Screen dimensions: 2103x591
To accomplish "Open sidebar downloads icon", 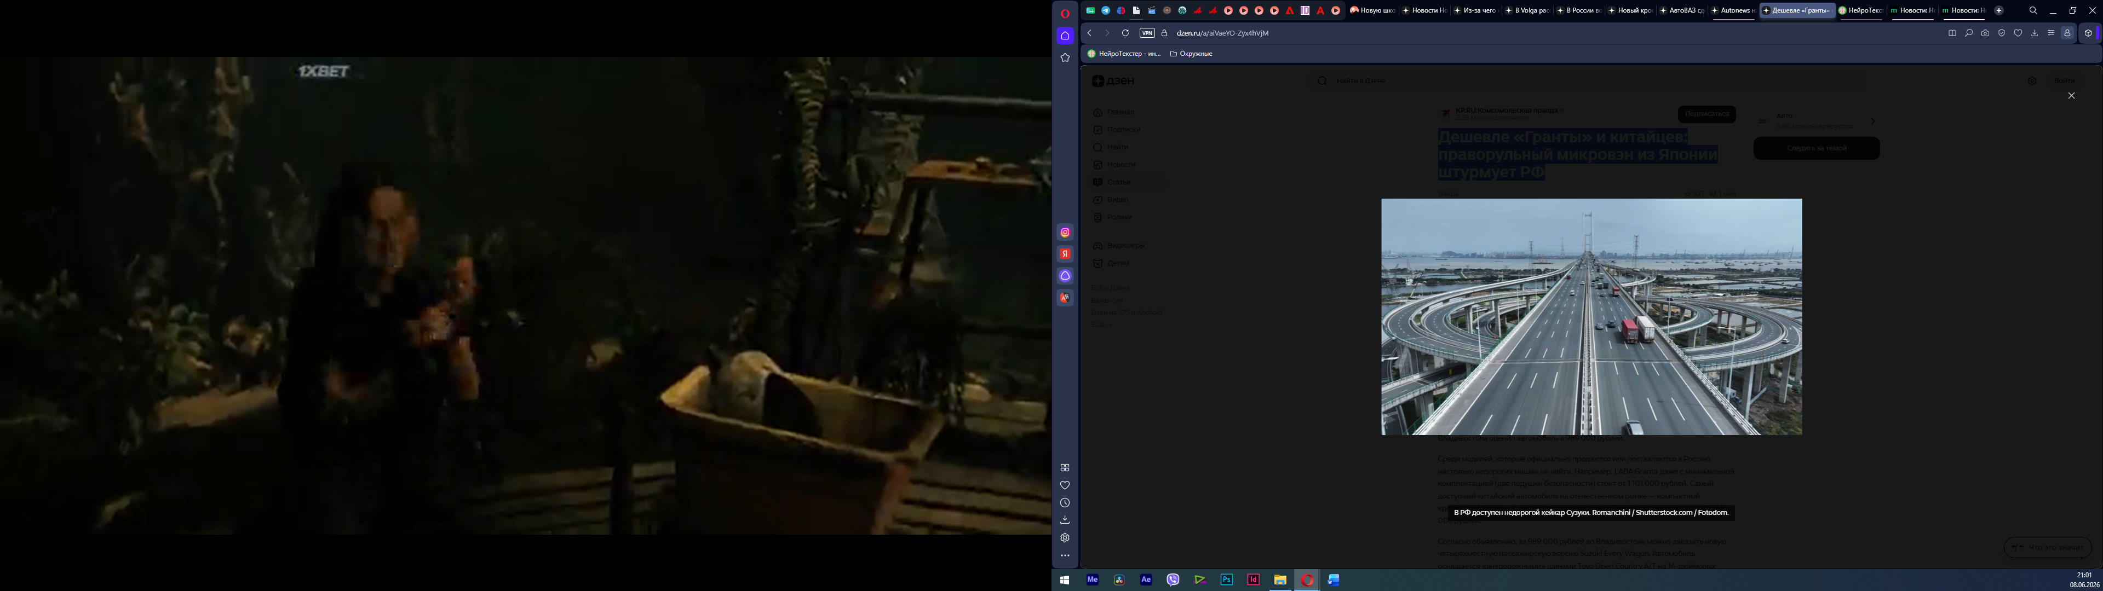I will [x=1065, y=520].
